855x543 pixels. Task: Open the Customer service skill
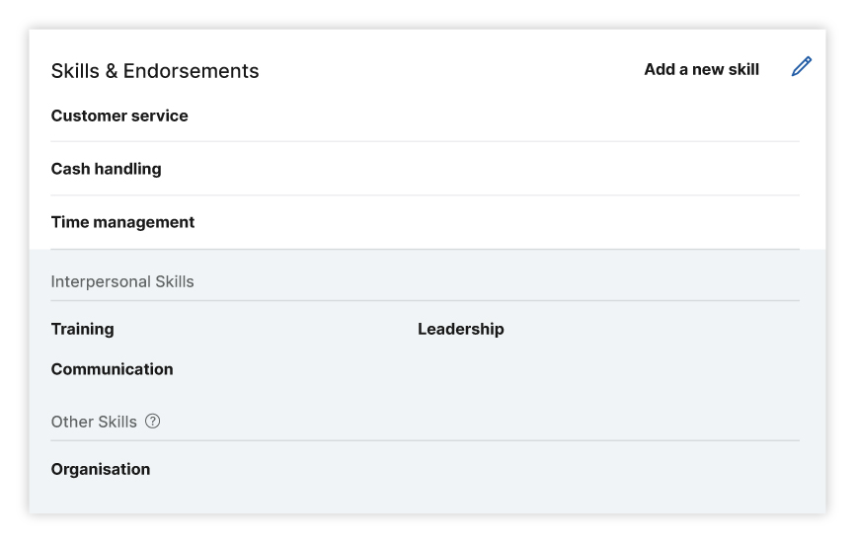pyautogui.click(x=119, y=116)
